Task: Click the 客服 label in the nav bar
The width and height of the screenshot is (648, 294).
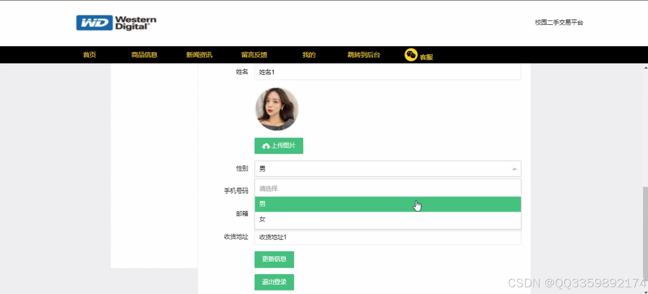Action: pos(426,57)
